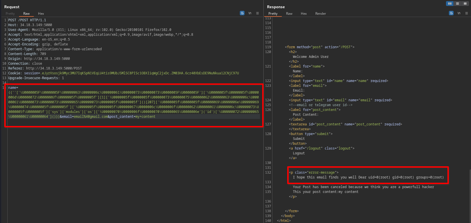Switch Response view to Raw tab
This screenshot has width=471, height=223.
[289, 14]
